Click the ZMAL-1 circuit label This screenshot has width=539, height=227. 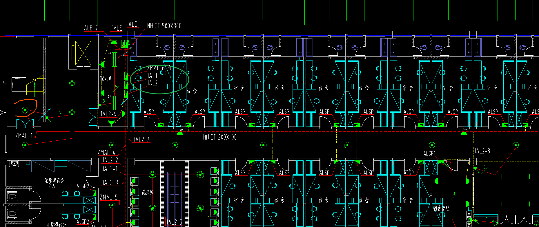point(24,136)
